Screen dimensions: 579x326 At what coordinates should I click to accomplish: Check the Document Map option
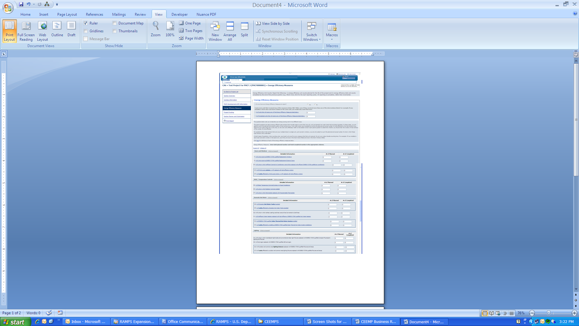(x=115, y=23)
